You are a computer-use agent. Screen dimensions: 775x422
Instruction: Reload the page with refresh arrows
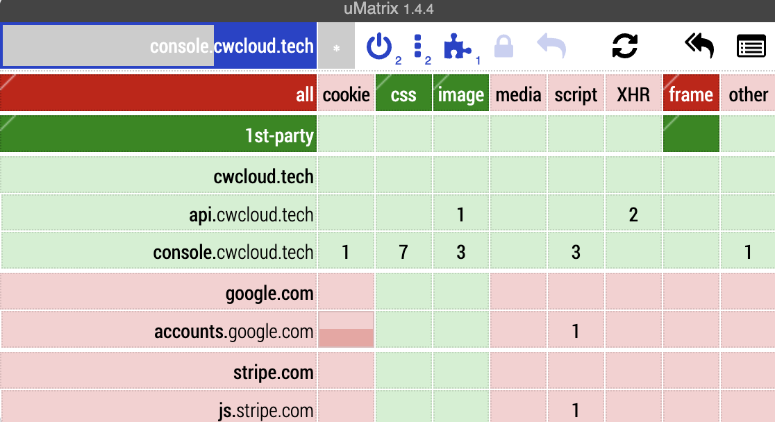click(625, 47)
